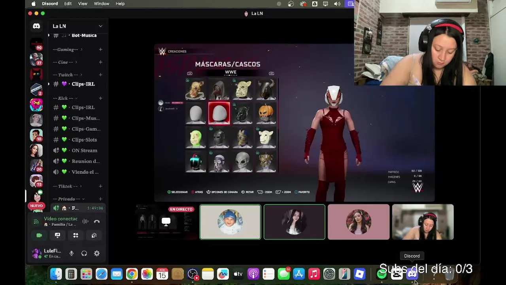Image resolution: width=506 pixels, height=285 pixels.
Task: Open the View menu
Action: click(83, 4)
